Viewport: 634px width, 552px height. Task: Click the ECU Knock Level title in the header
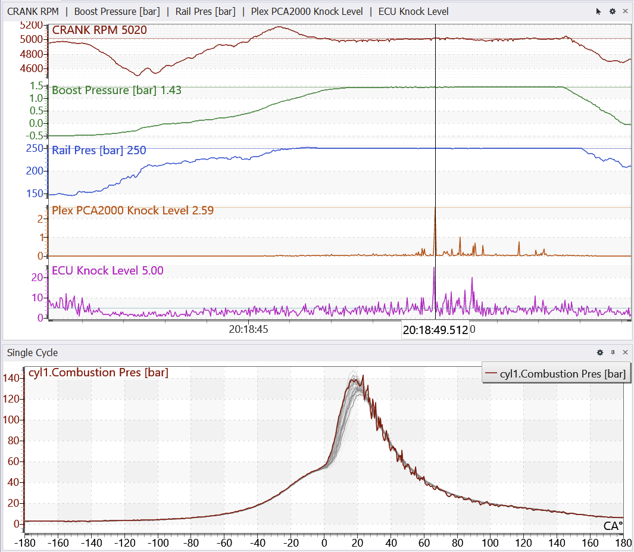[413, 11]
